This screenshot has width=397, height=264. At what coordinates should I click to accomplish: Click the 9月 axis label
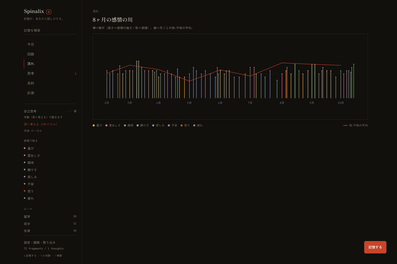(x=312, y=103)
